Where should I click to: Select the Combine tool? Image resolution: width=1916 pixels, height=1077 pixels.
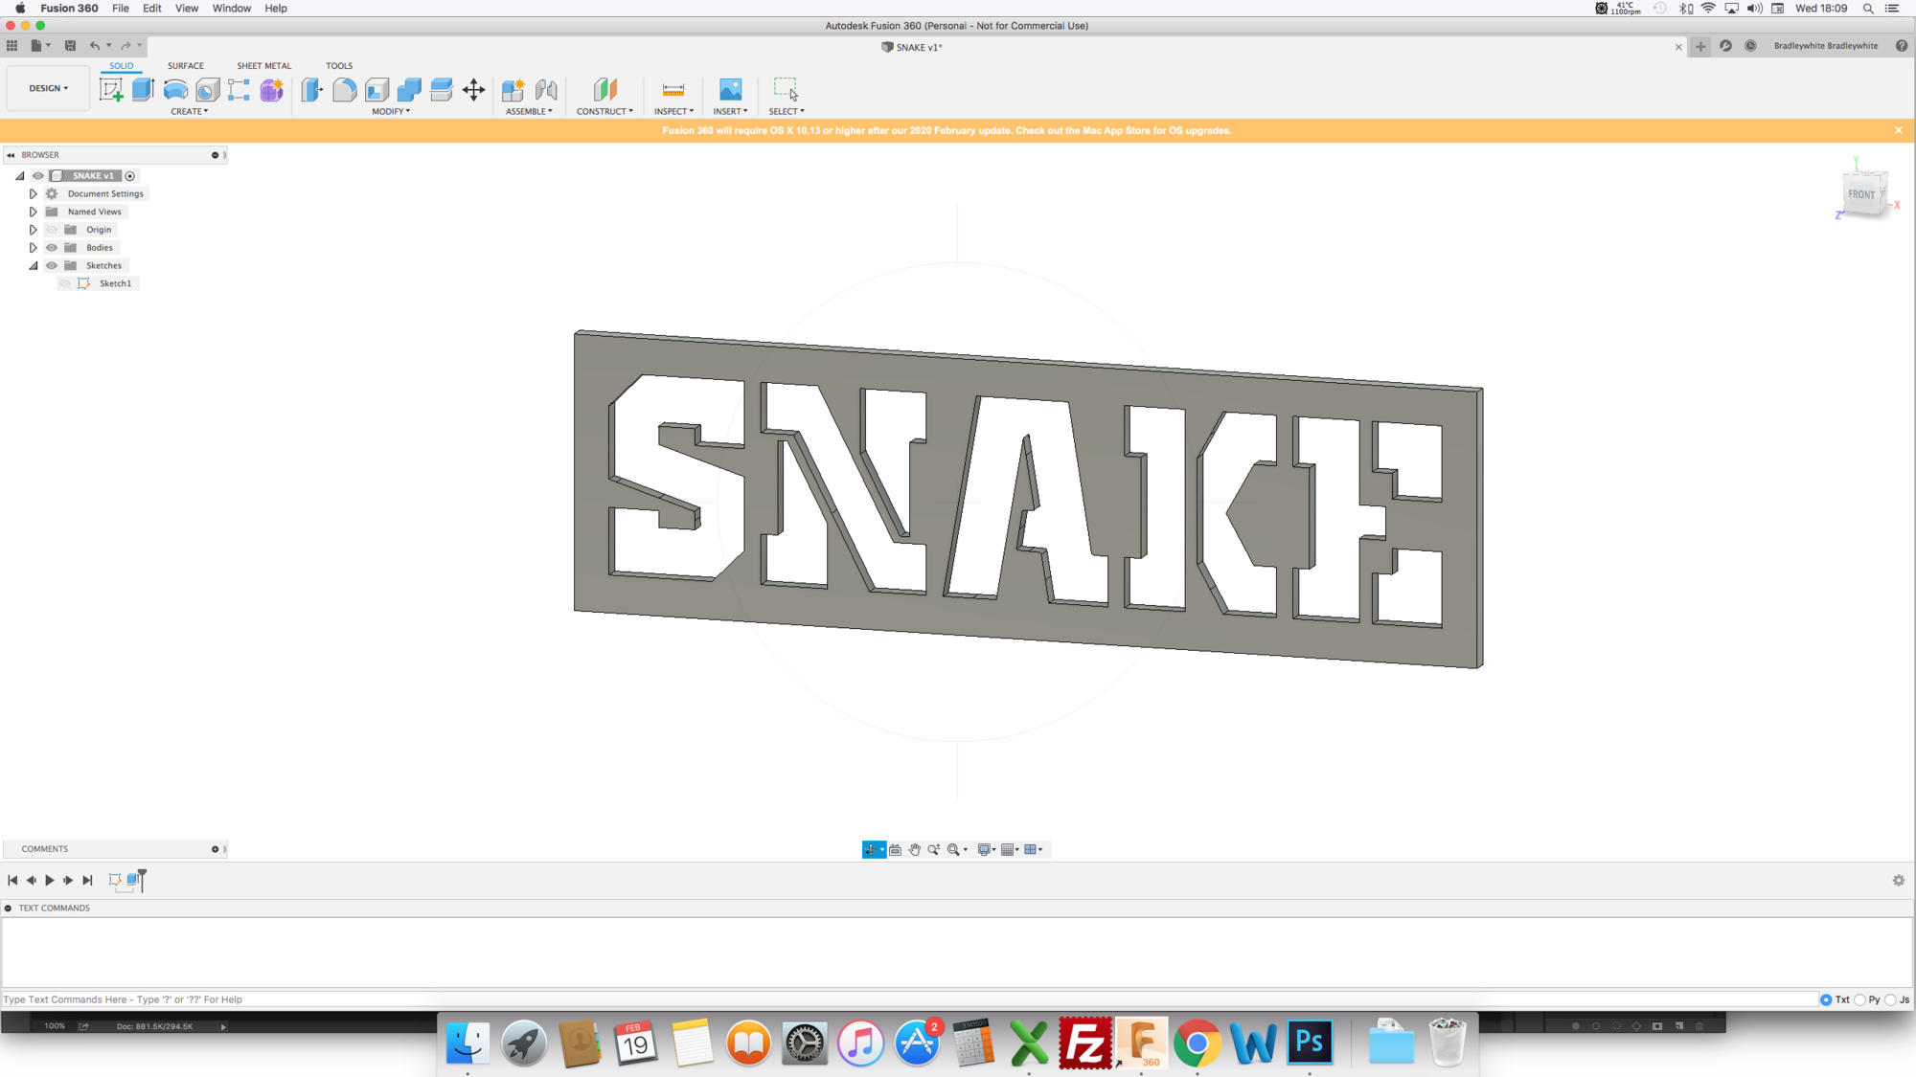pos(409,90)
